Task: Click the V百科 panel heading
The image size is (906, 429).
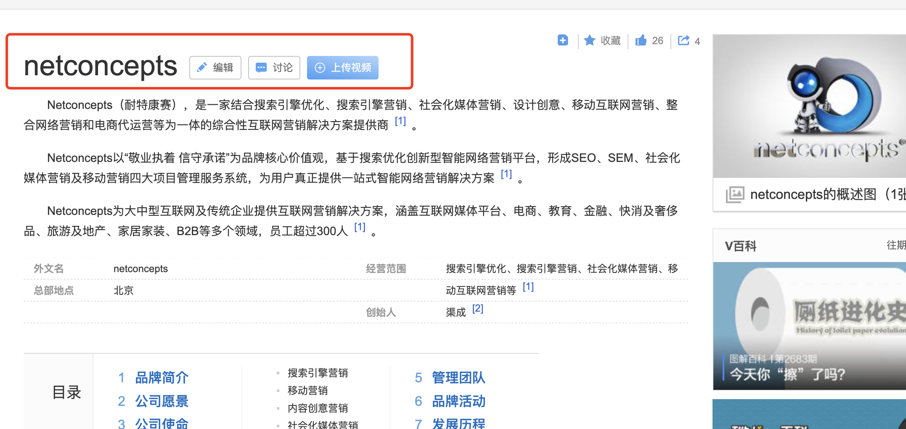Action: click(741, 246)
